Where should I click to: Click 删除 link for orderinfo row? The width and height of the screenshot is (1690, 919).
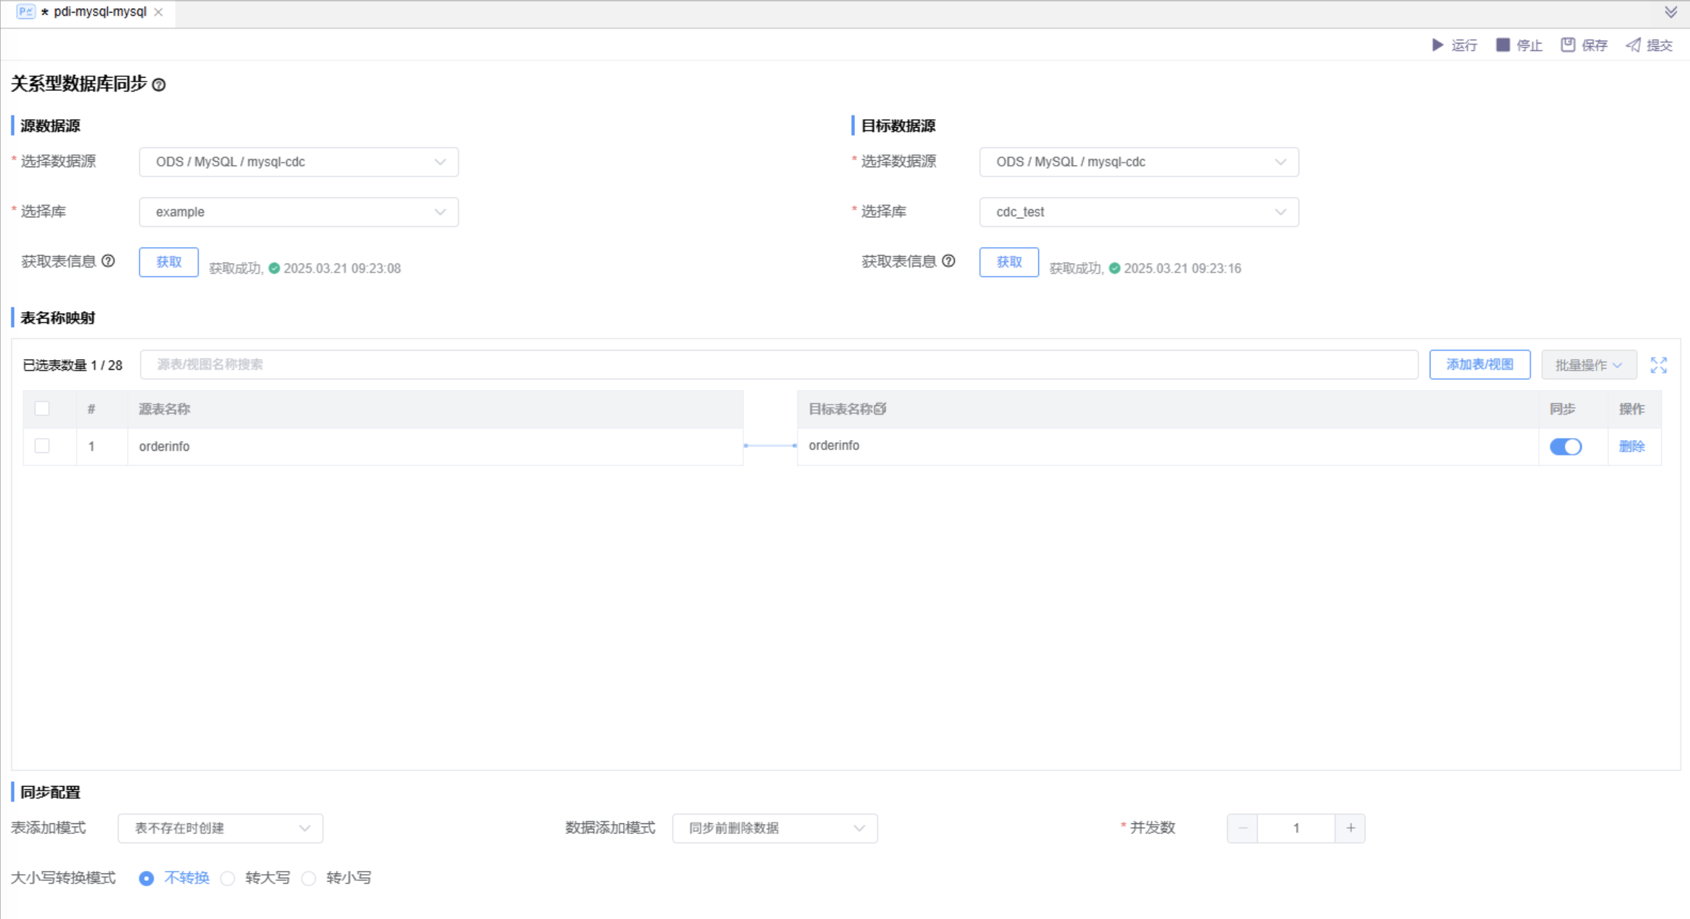[1631, 446]
